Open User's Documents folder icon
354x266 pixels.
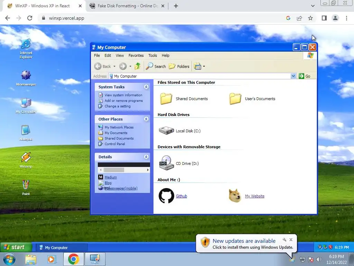[x=235, y=99]
